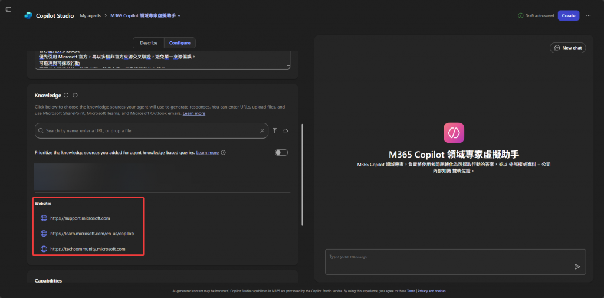Click globe icon for learn.microsoft.com
Image resolution: width=604 pixels, height=298 pixels.
coord(44,234)
